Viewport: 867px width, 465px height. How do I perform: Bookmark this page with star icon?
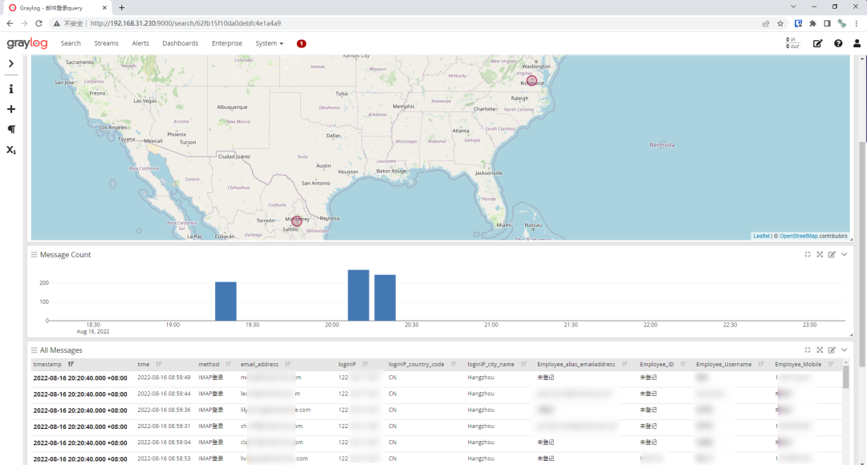tap(779, 23)
